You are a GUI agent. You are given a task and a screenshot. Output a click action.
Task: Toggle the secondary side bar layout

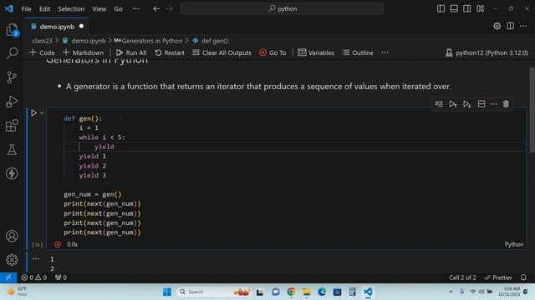coord(467,8)
